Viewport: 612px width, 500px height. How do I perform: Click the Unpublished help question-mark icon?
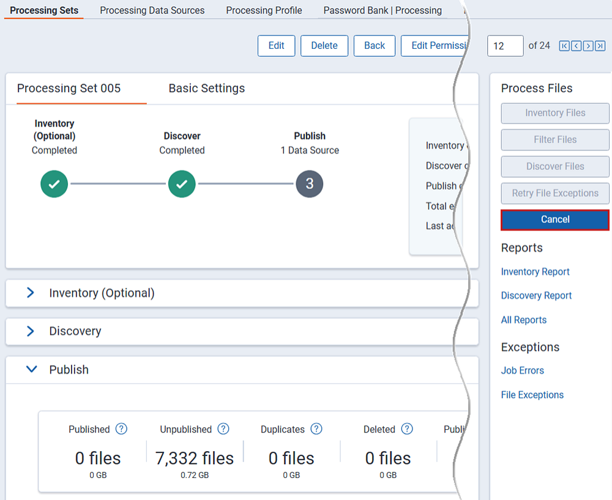point(223,429)
